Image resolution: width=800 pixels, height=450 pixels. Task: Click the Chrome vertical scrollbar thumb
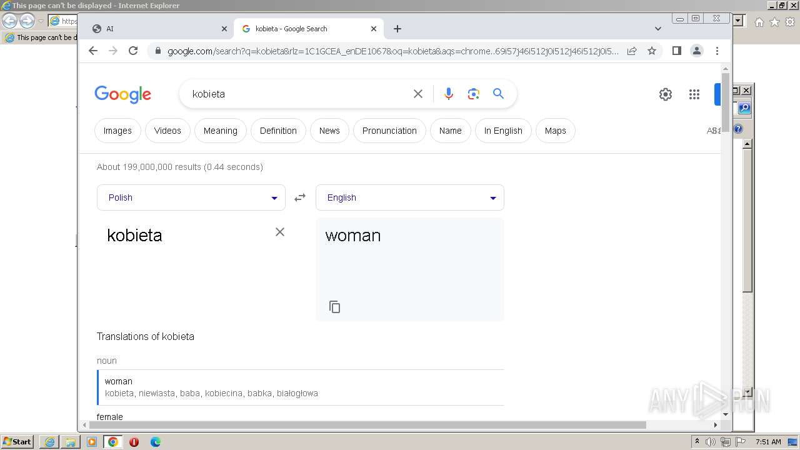(726, 101)
